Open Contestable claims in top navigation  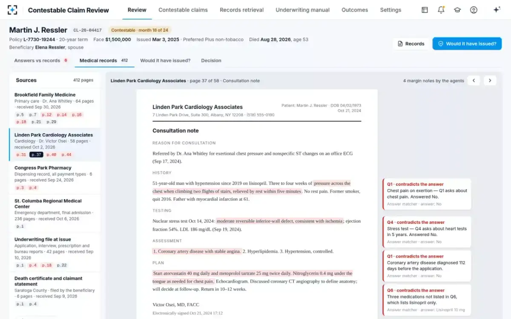click(x=183, y=10)
